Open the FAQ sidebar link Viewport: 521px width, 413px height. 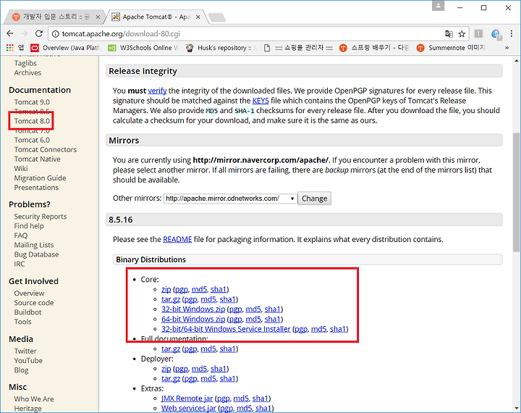click(20, 235)
